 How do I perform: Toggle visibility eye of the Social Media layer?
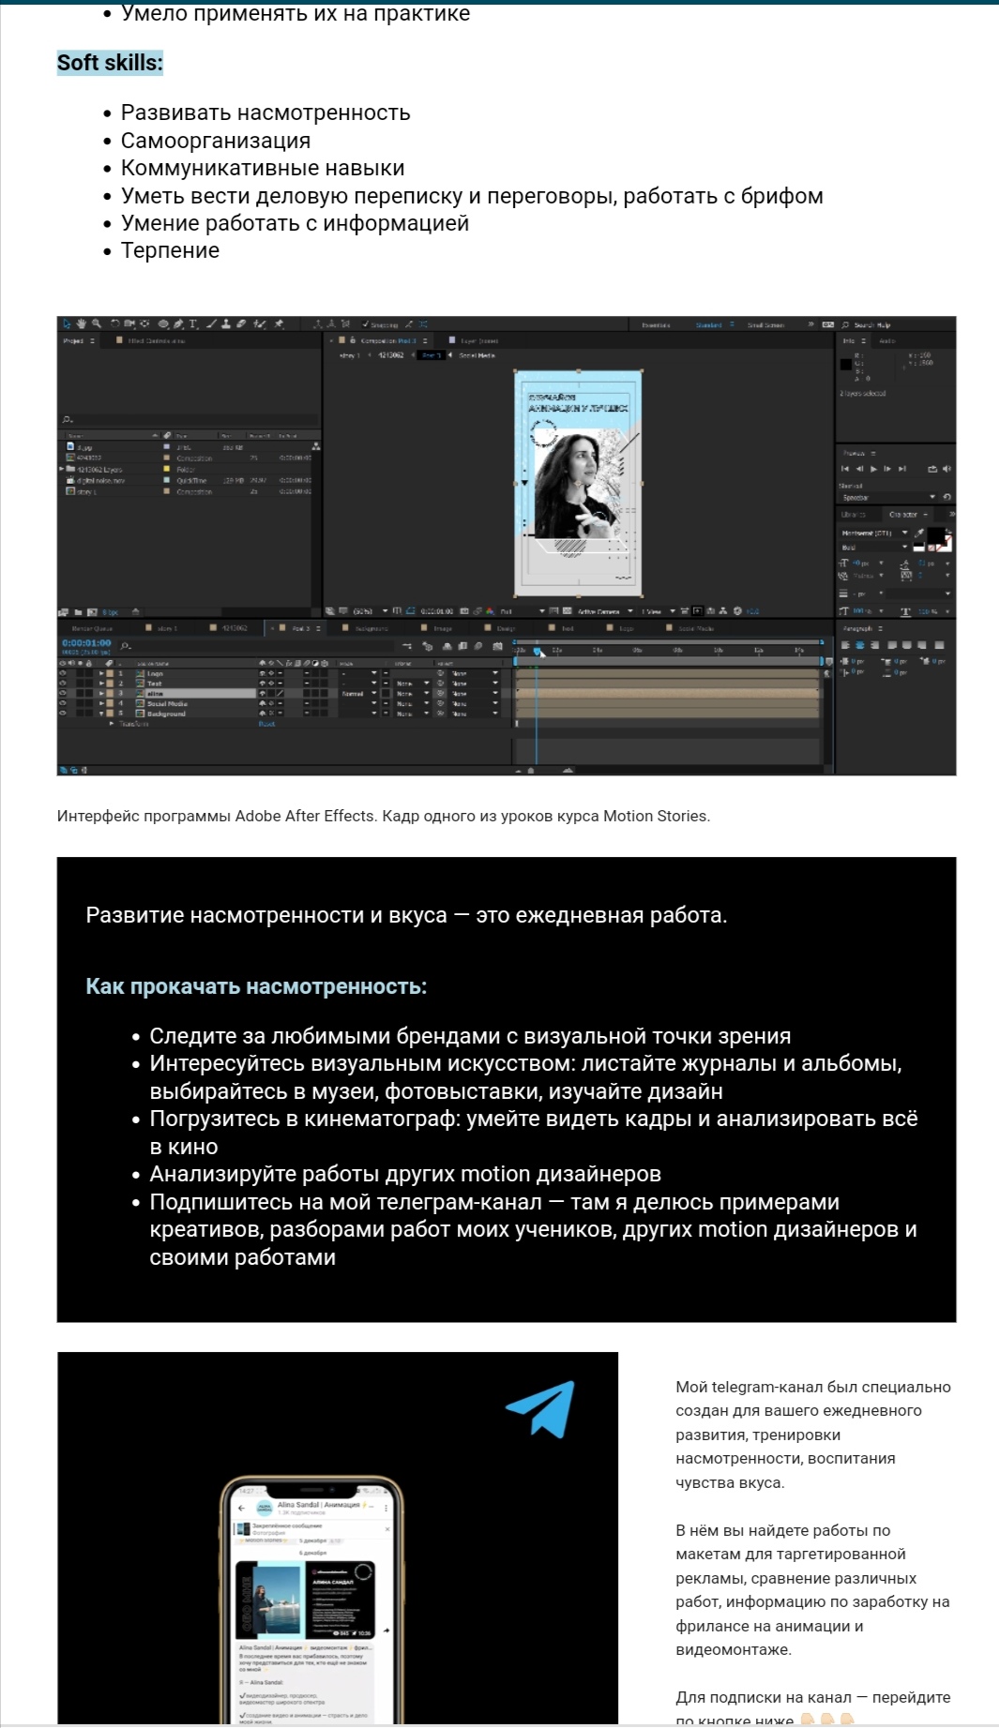point(64,703)
